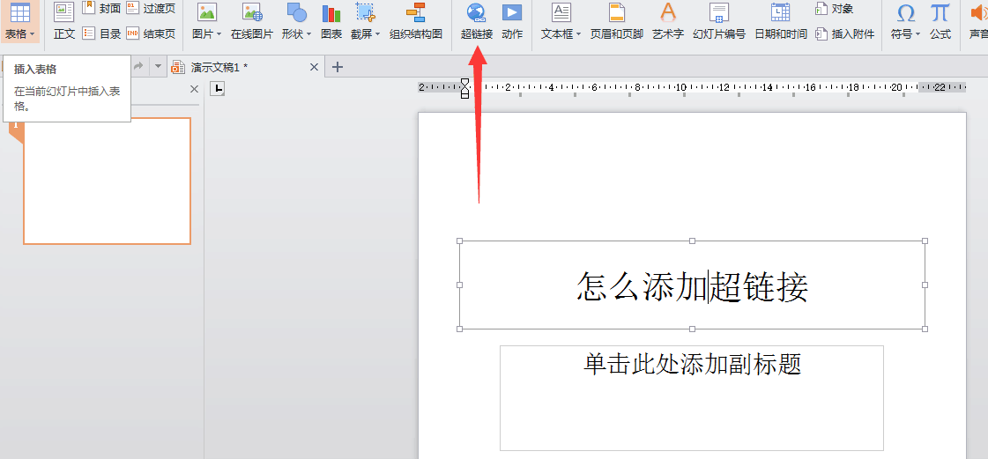Expand the 形状 dropdown arrow
This screenshot has height=459, width=988.
coord(308,34)
